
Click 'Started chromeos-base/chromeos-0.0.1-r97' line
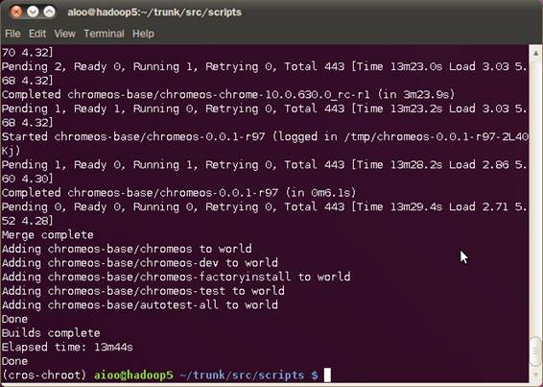point(265,136)
